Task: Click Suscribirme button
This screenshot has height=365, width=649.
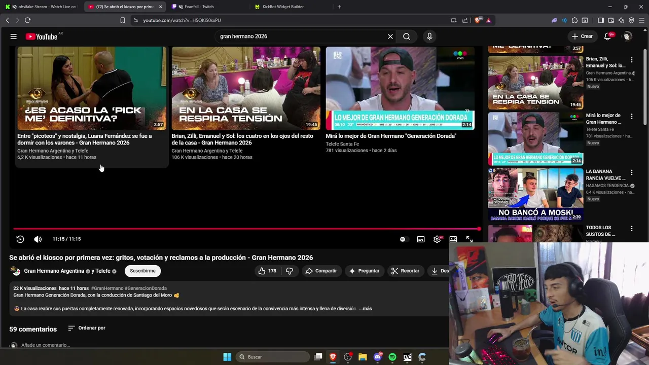Action: 142,271
